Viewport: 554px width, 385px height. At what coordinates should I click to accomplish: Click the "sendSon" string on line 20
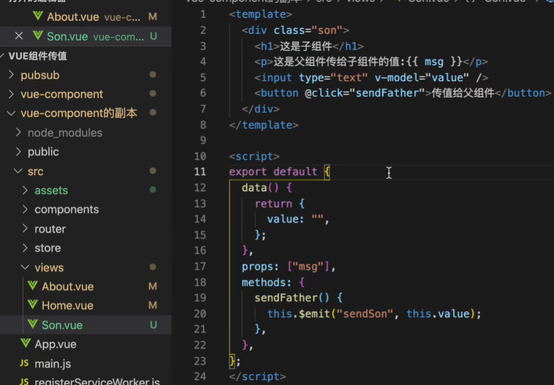(x=364, y=314)
